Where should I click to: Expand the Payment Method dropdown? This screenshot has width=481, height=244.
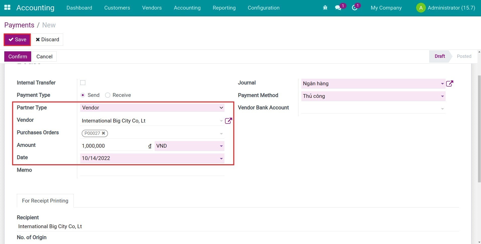[x=442, y=96]
